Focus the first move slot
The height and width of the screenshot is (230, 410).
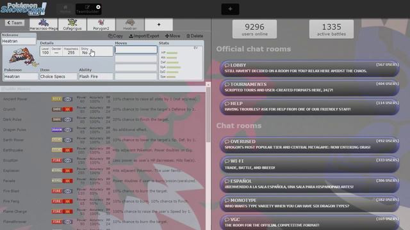tap(136, 50)
